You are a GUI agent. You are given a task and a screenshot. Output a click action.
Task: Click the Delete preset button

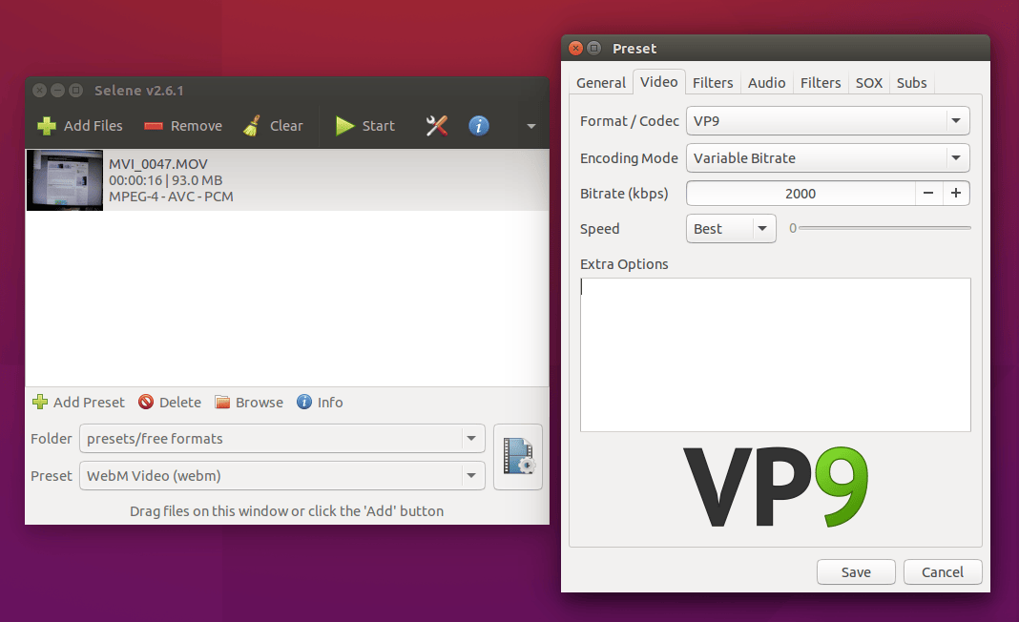pyautogui.click(x=170, y=403)
